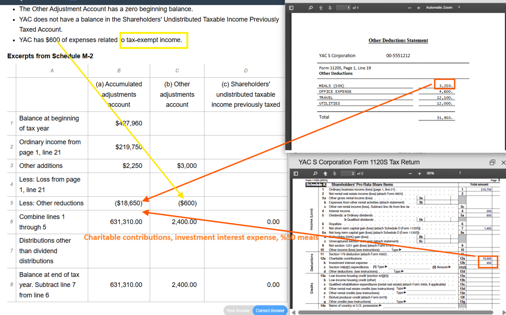Open the 90% zoom dropdown
This screenshot has width=506, height=315.
[x=443, y=173]
